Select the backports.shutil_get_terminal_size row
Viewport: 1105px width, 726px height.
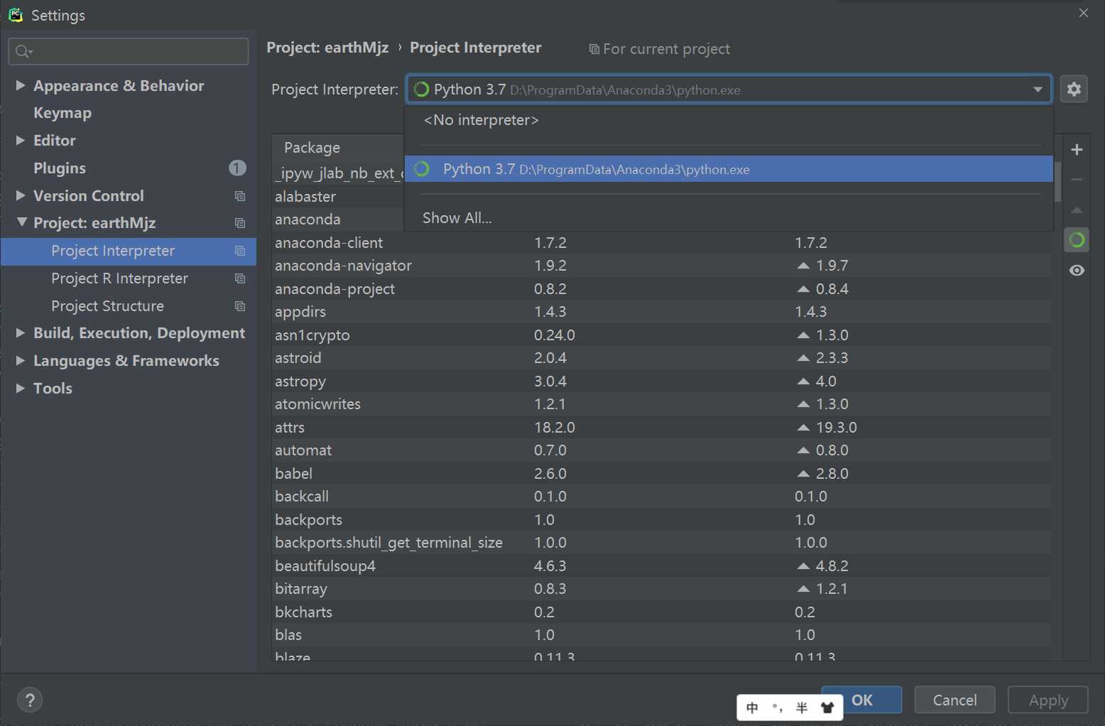click(661, 543)
